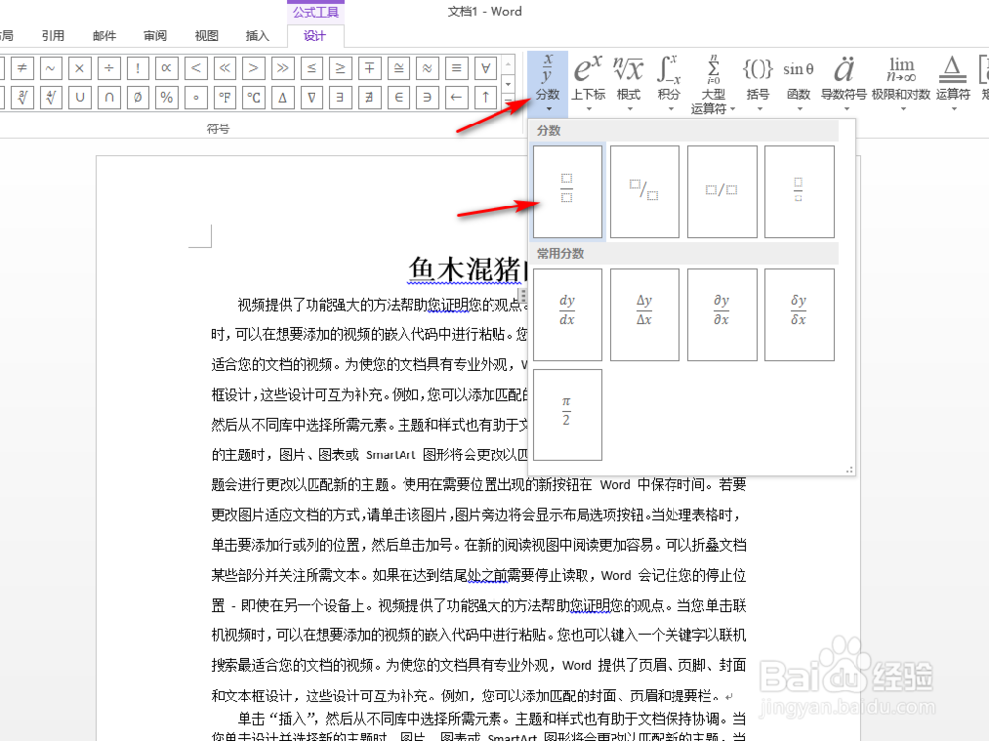Viewport: 989px width, 741px height.
Task: Open the 上下标 script dropdown
Action: pos(587,83)
